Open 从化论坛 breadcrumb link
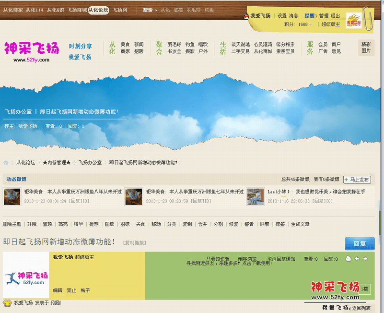The height and width of the screenshot is (313, 384). coord(26,163)
